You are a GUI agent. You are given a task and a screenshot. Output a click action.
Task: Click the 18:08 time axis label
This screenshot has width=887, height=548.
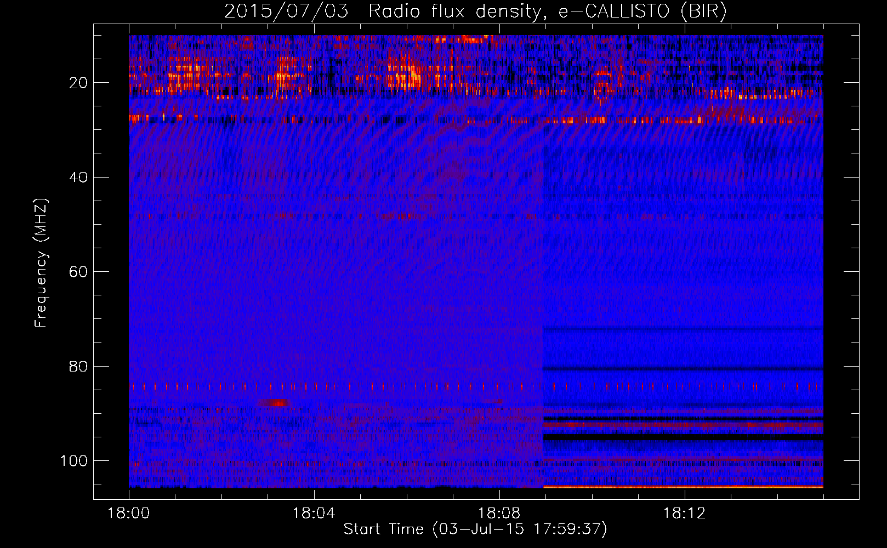tap(499, 513)
